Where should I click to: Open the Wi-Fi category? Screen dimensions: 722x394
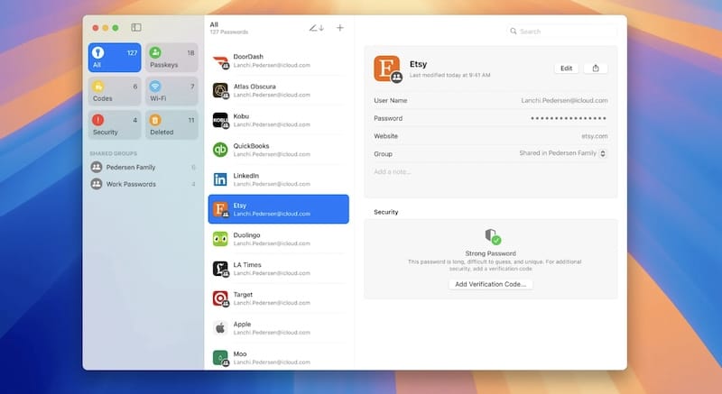(171, 91)
